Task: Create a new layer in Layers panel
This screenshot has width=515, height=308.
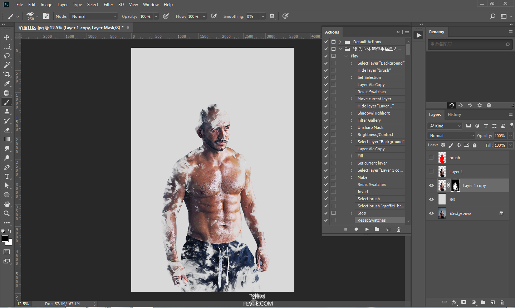Action: pos(492,302)
